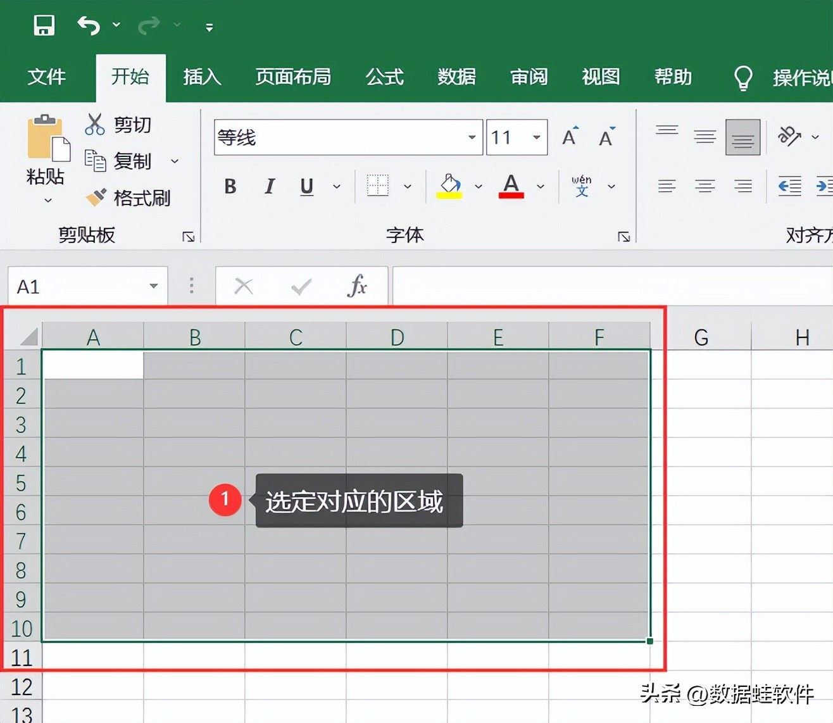This screenshot has width=833, height=723.
Task: Open the 公式 ribbon tab
Action: (x=384, y=77)
